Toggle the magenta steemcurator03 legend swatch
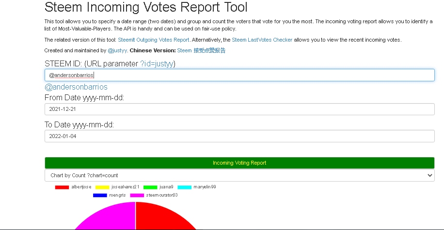Screen dimensions: 444x230 tap(137, 195)
